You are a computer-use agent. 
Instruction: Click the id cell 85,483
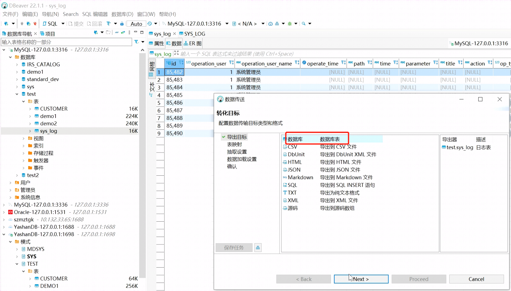click(x=174, y=80)
